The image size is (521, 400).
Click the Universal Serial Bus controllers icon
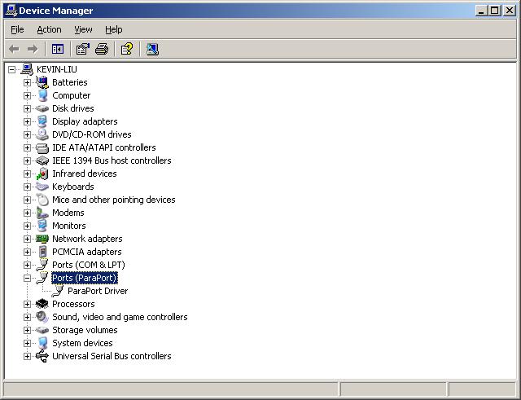tap(42, 356)
